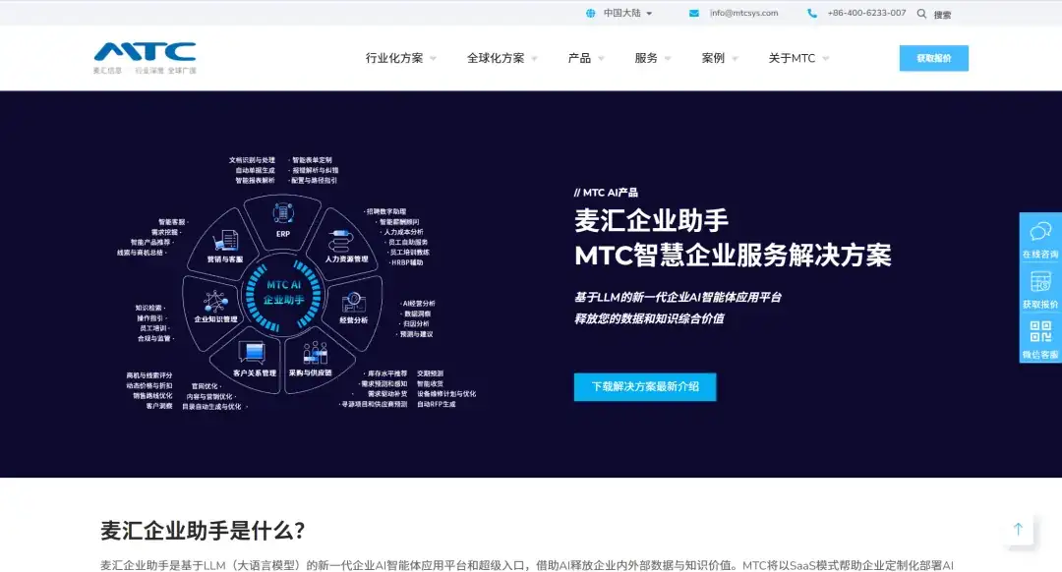The image size is (1062, 572).
Task: Open the 行业化方案 dropdown menu
Action: click(394, 58)
